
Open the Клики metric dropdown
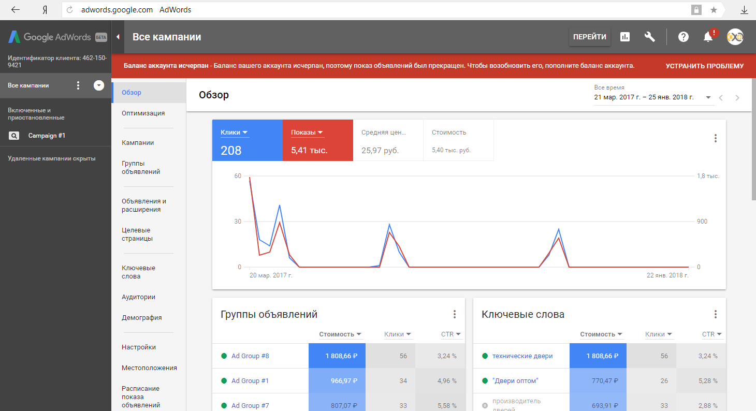(235, 133)
